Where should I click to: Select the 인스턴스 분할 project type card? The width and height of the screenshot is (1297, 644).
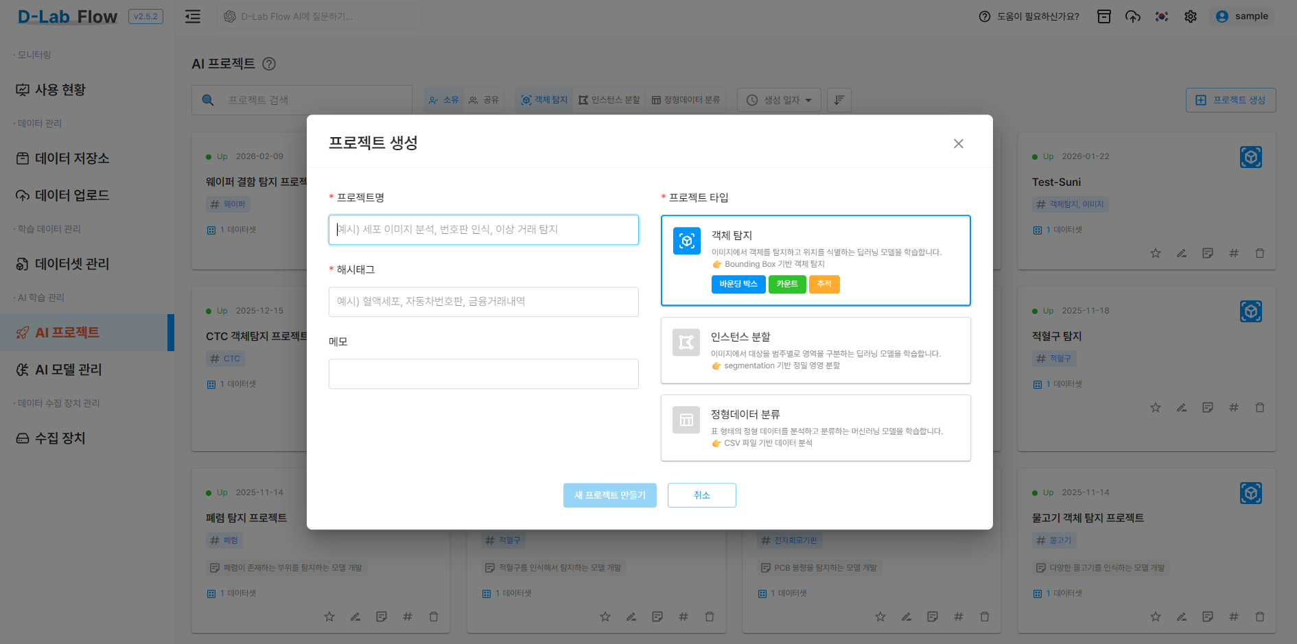pos(816,350)
